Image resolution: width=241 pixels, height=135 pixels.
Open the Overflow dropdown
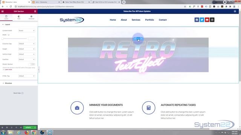(27, 59)
